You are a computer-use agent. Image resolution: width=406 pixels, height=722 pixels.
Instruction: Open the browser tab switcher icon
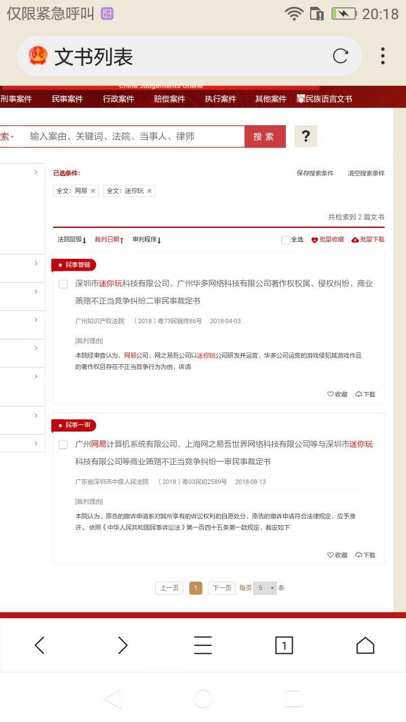pos(284,645)
